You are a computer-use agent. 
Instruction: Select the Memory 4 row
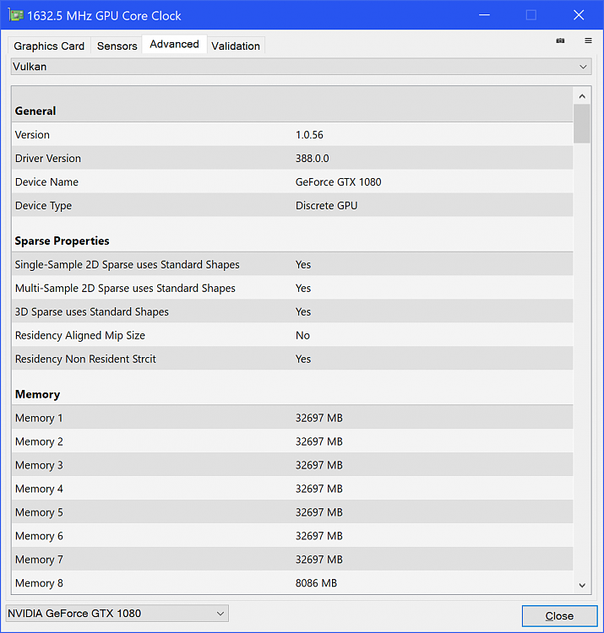[x=292, y=489]
